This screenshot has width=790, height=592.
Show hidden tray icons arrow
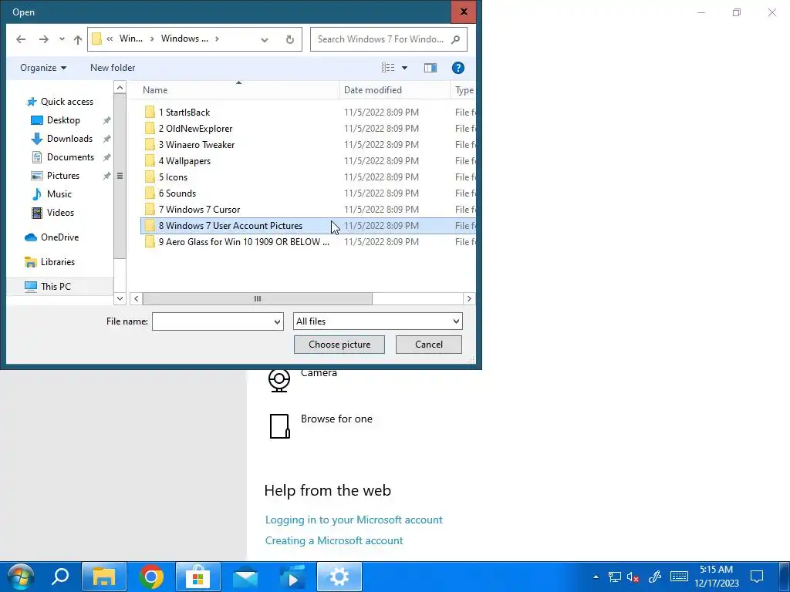[x=596, y=577]
